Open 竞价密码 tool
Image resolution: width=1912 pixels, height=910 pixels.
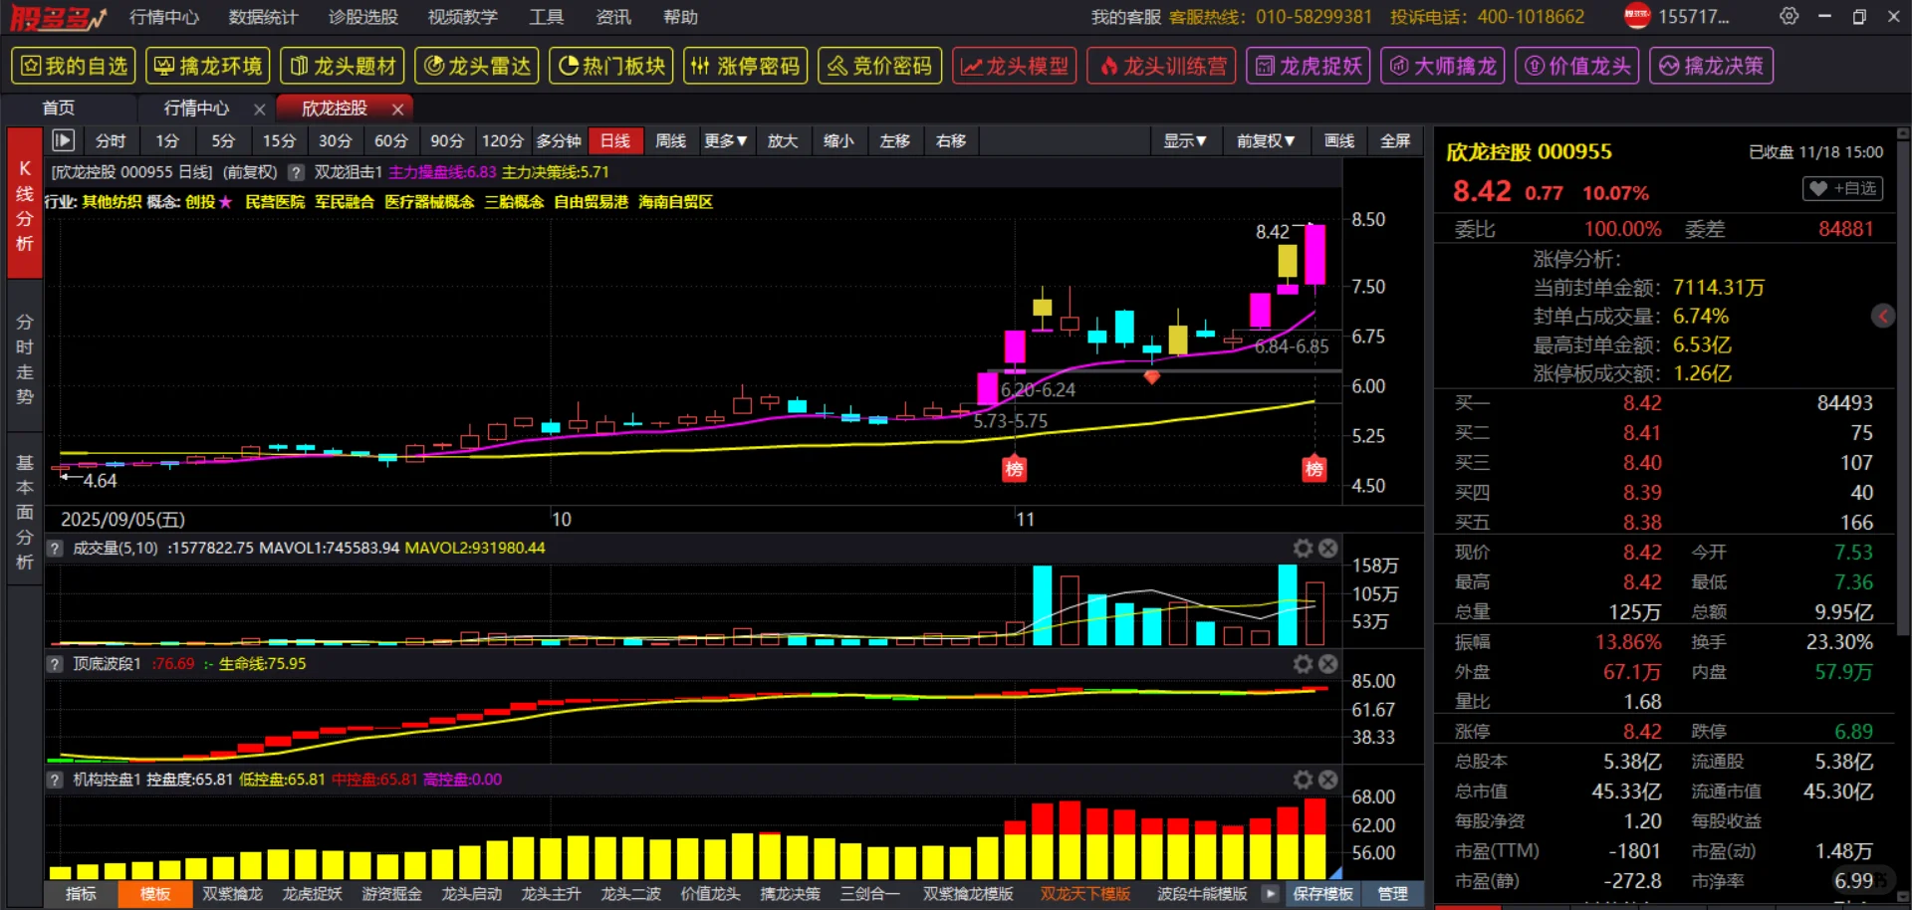click(880, 66)
